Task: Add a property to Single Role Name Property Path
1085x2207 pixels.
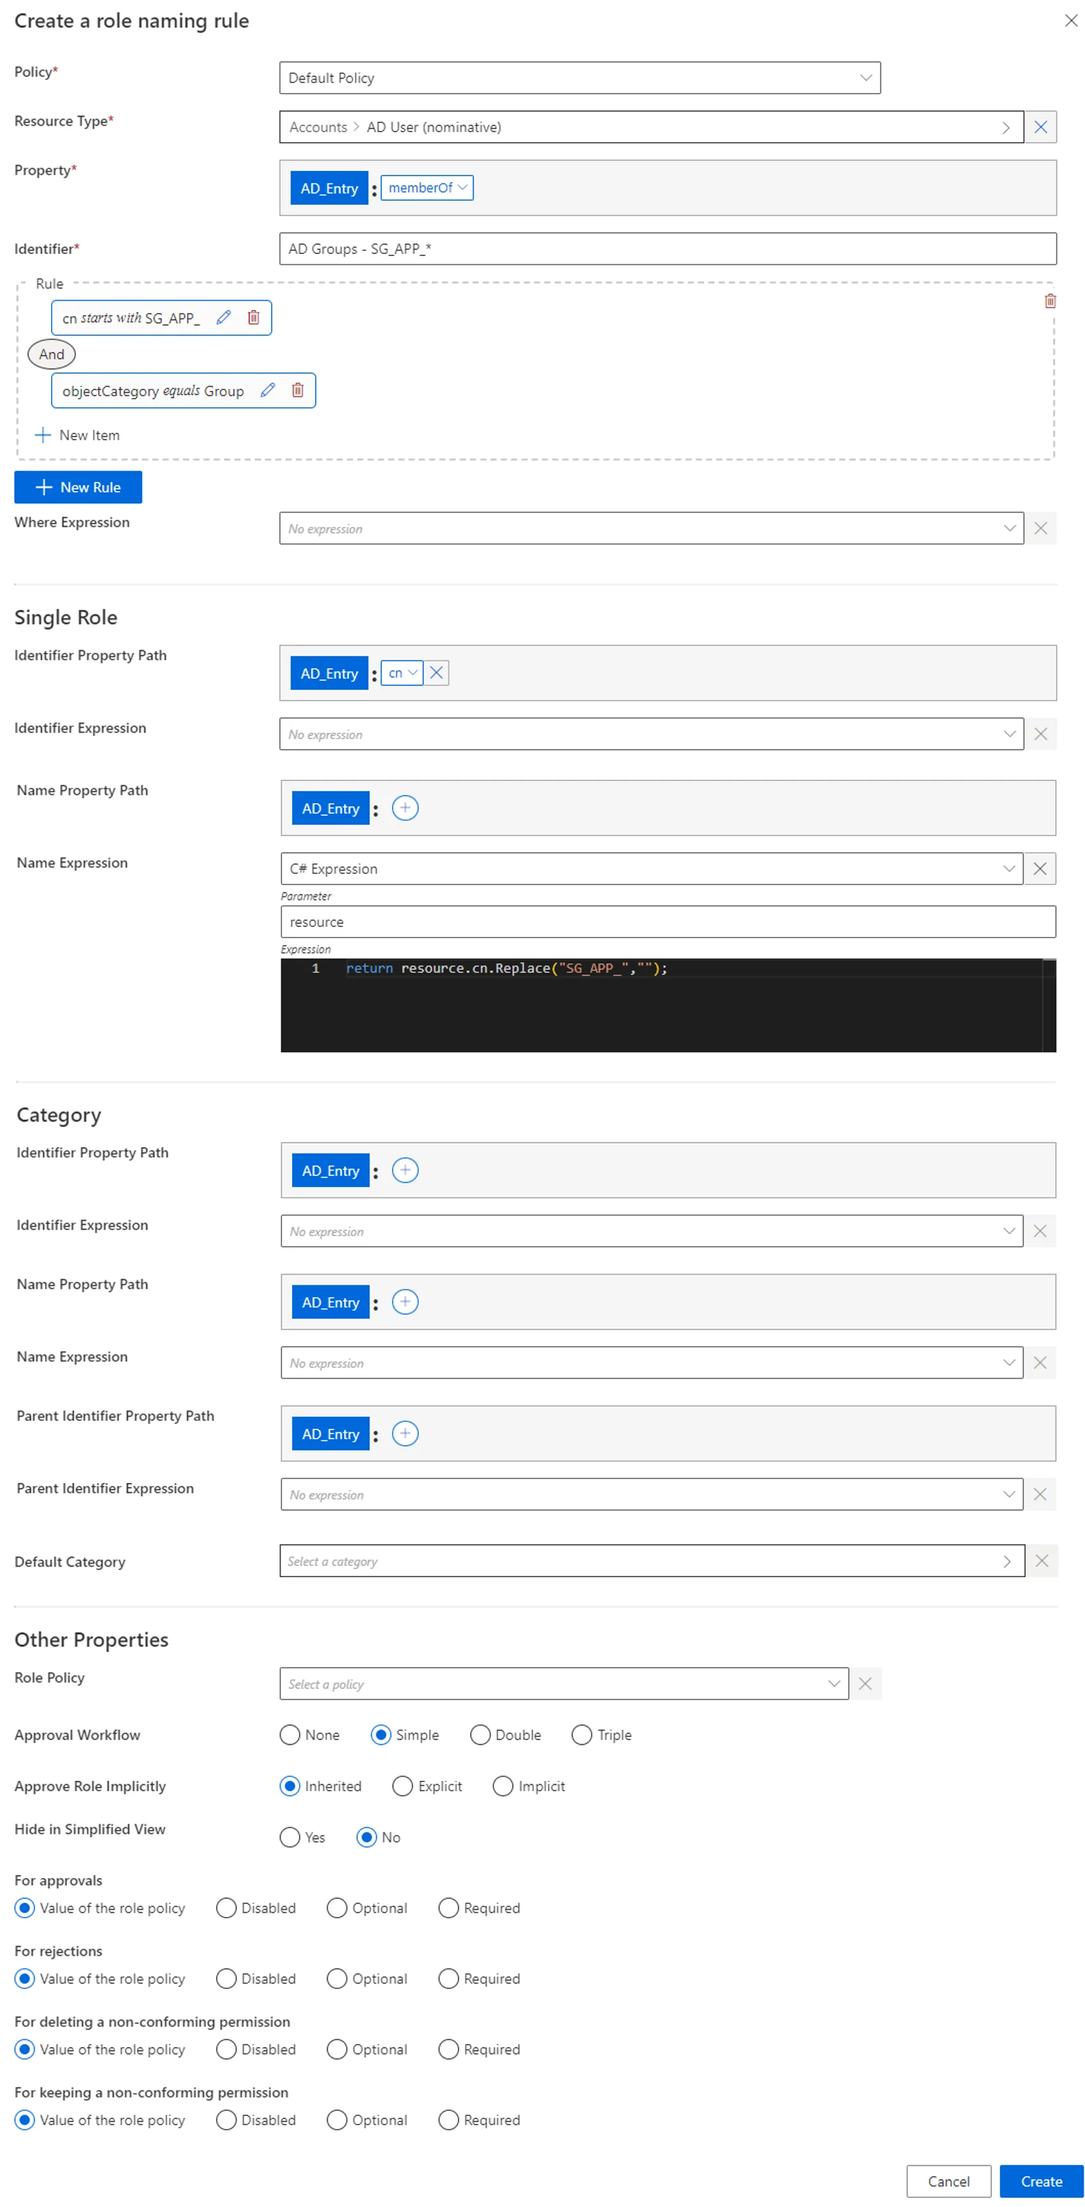Action: click(405, 808)
